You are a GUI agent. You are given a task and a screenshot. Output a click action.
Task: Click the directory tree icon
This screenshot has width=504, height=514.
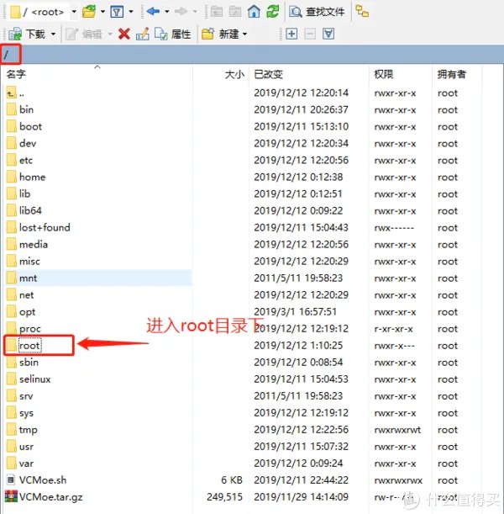tap(361, 12)
